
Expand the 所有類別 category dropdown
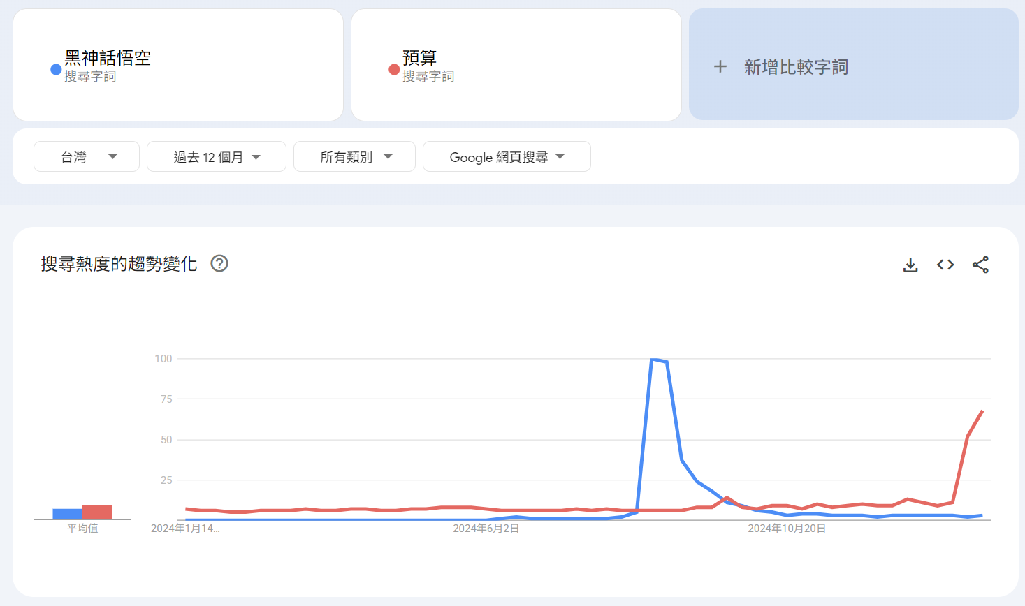coord(354,156)
